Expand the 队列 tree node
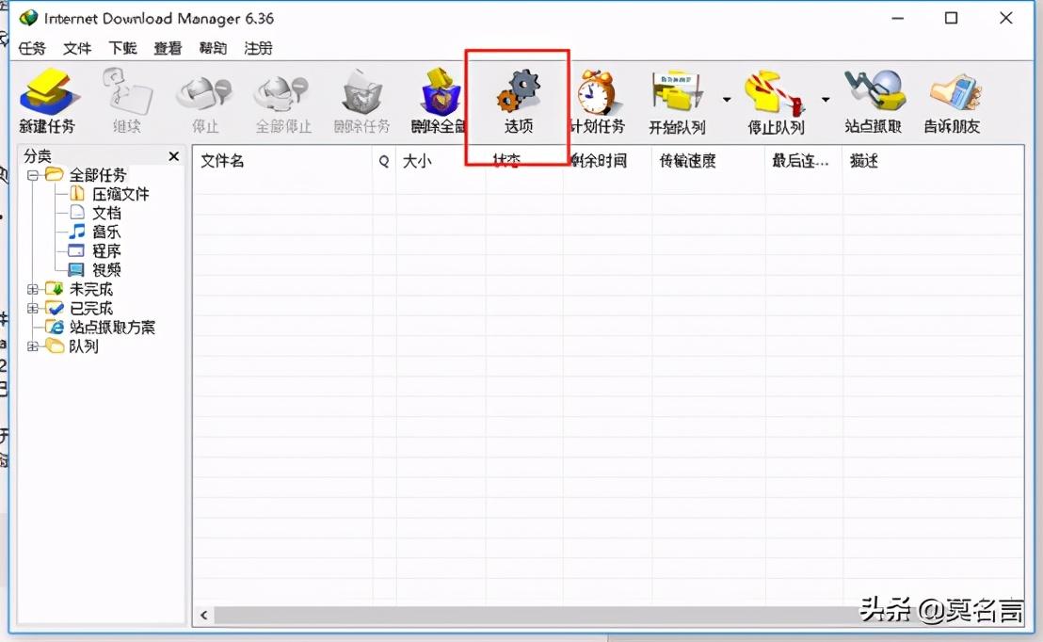Viewport: 1043px width, 642px height. (32, 346)
